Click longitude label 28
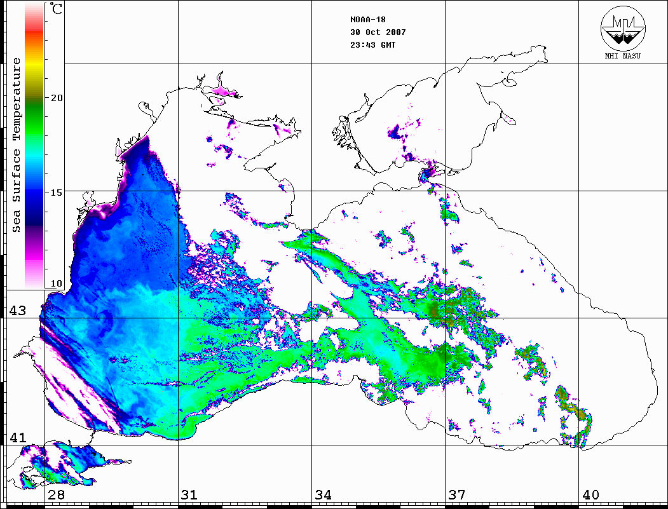Viewport: 668px width, 509px height. point(56,495)
